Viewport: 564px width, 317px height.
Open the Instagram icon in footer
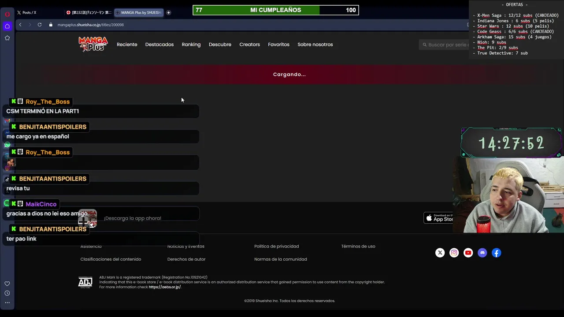click(x=454, y=253)
